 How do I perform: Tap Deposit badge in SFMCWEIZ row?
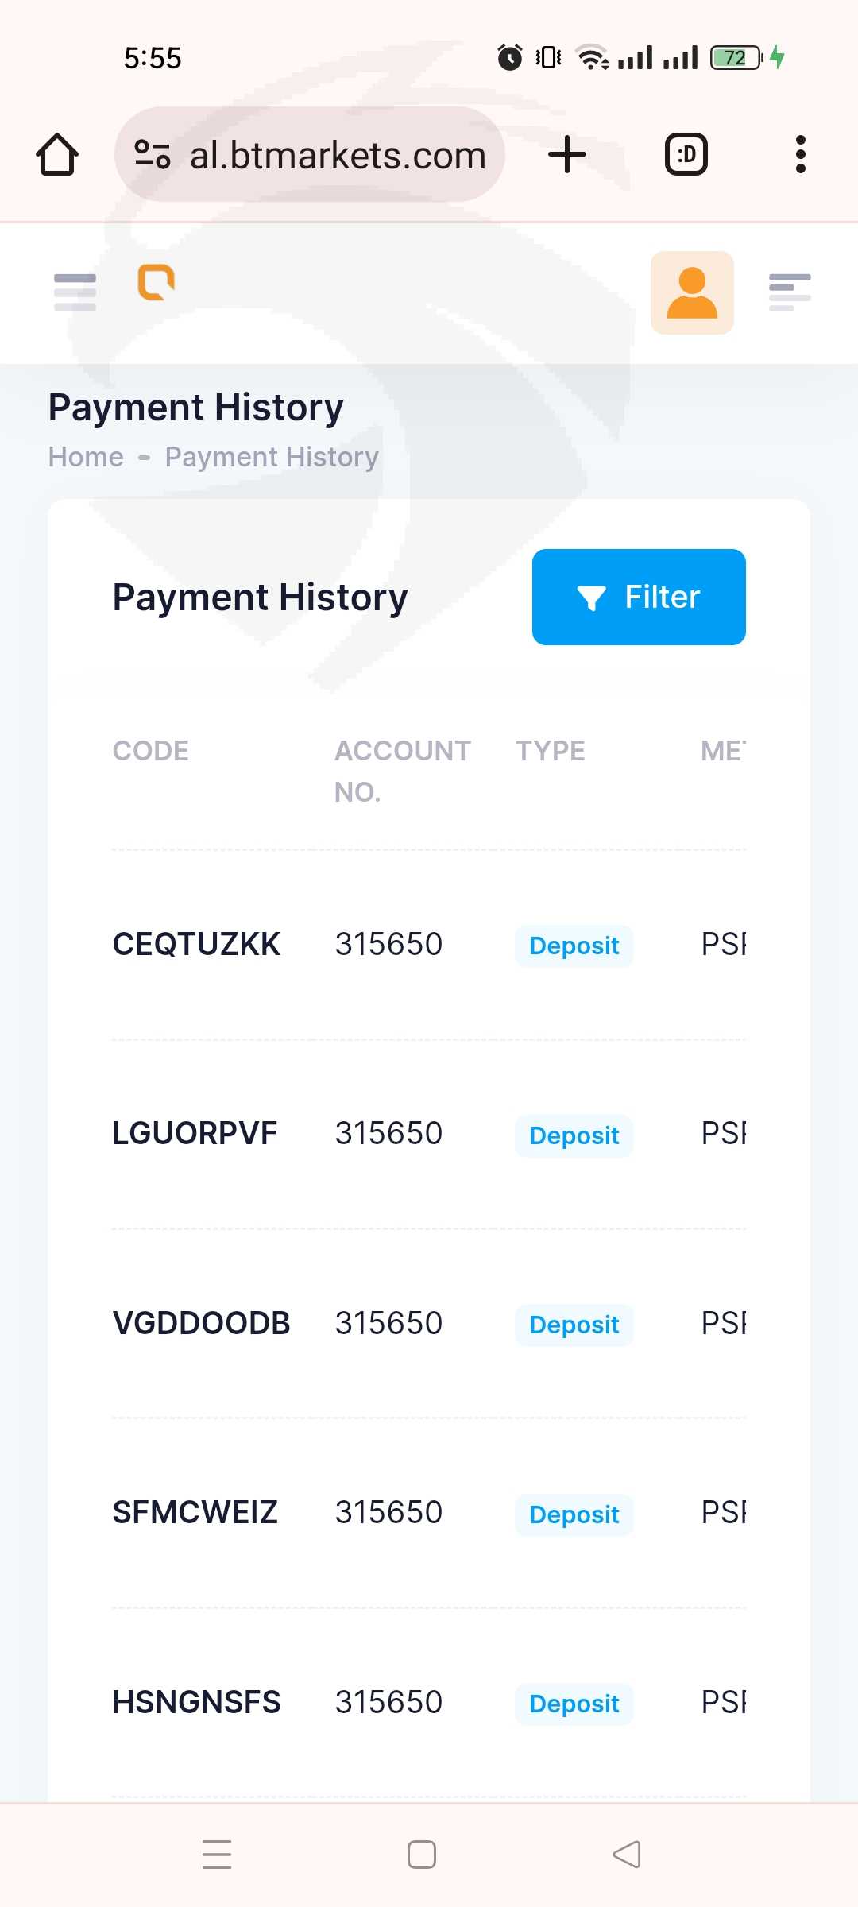(574, 1514)
